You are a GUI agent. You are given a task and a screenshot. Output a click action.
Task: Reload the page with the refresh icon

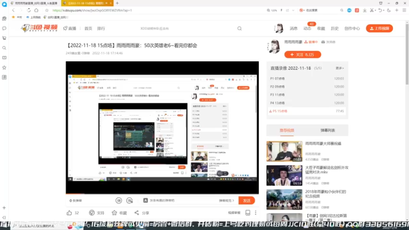(29, 10)
